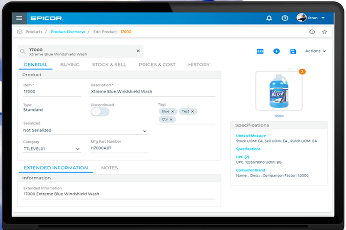Remove the Ctv tag
The height and width of the screenshot is (230, 346).
coord(171,119)
